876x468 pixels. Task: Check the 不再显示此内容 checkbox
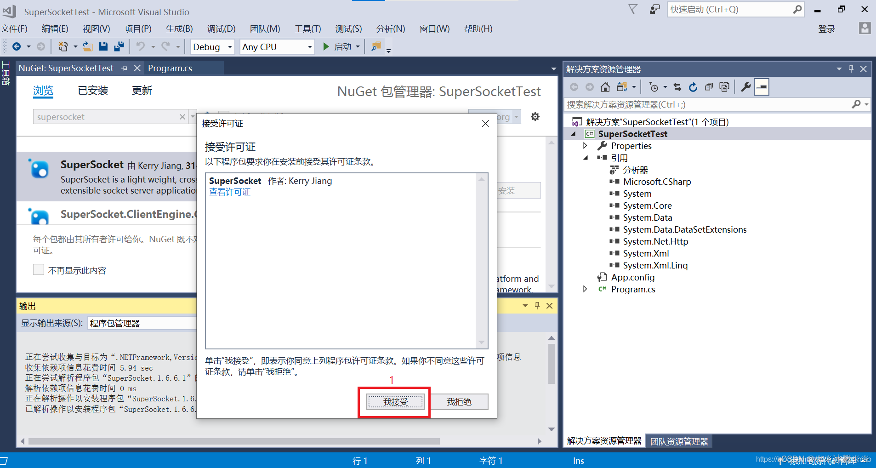click(39, 270)
